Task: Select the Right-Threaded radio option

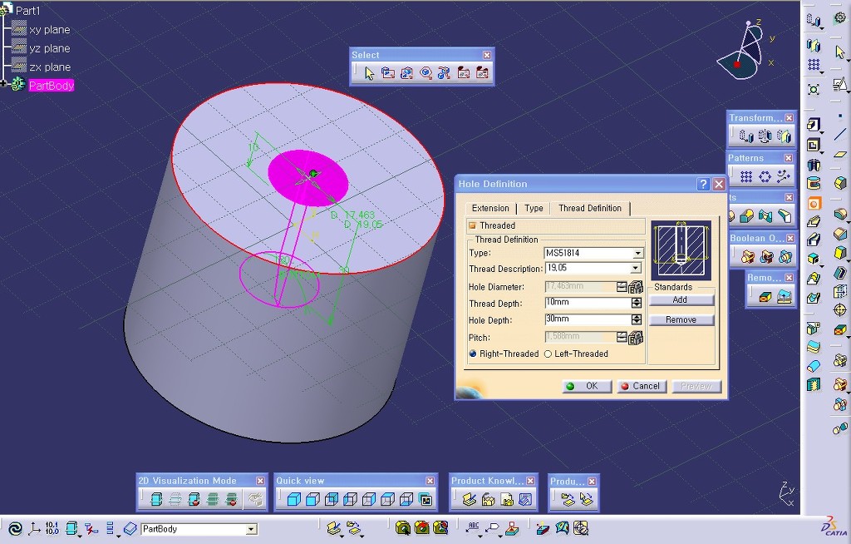Action: click(x=473, y=354)
